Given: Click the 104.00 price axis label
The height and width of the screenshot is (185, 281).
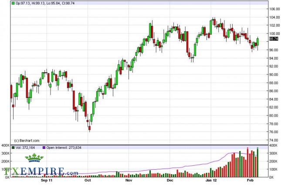Looking at the screenshot, I should [x=275, y=17].
